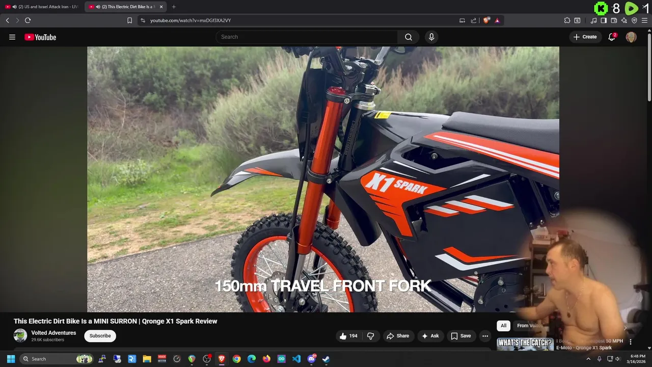This screenshot has width=652, height=367.
Task: Select This Electric Dirt Bike tab
Action: (x=126, y=7)
